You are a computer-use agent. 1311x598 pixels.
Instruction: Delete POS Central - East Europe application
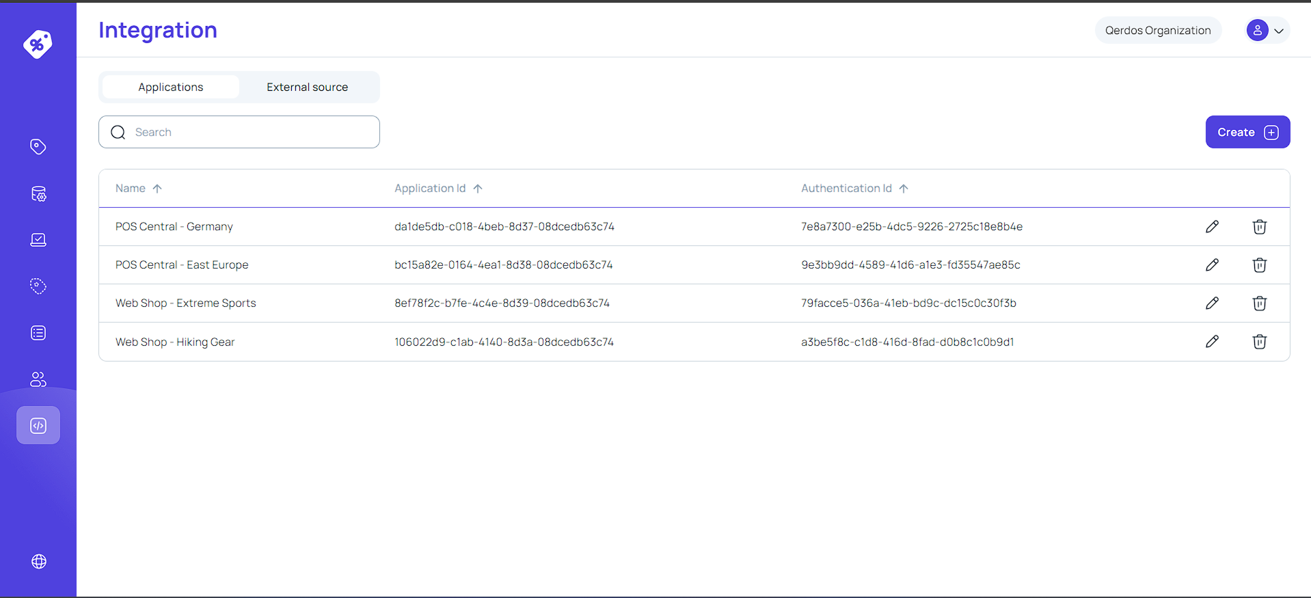tap(1260, 265)
